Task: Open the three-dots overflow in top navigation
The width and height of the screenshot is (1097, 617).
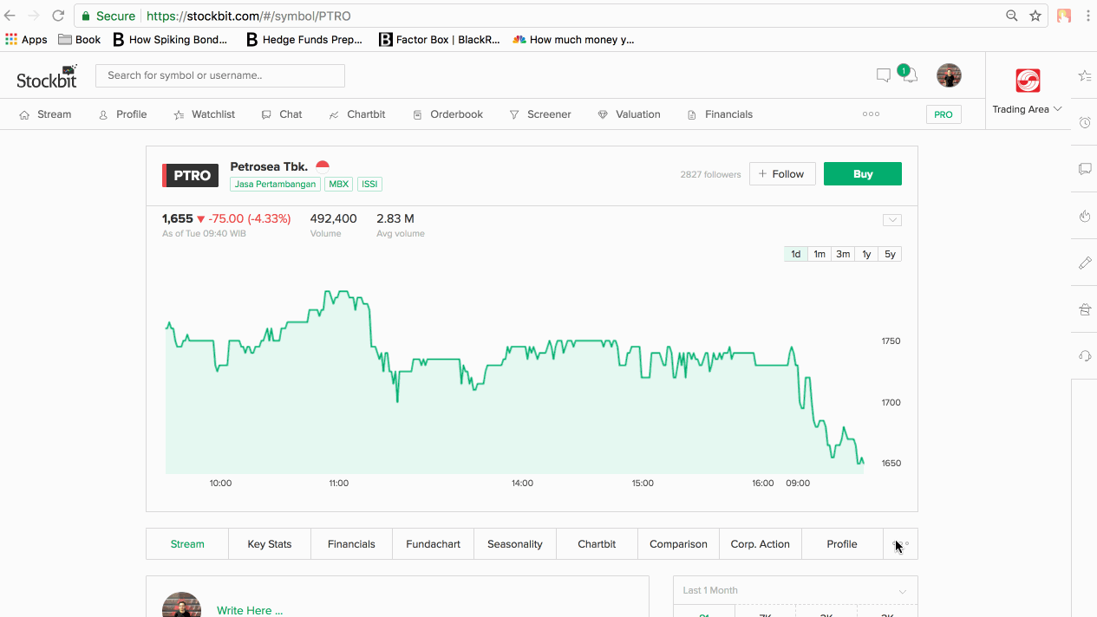Action: 871,114
